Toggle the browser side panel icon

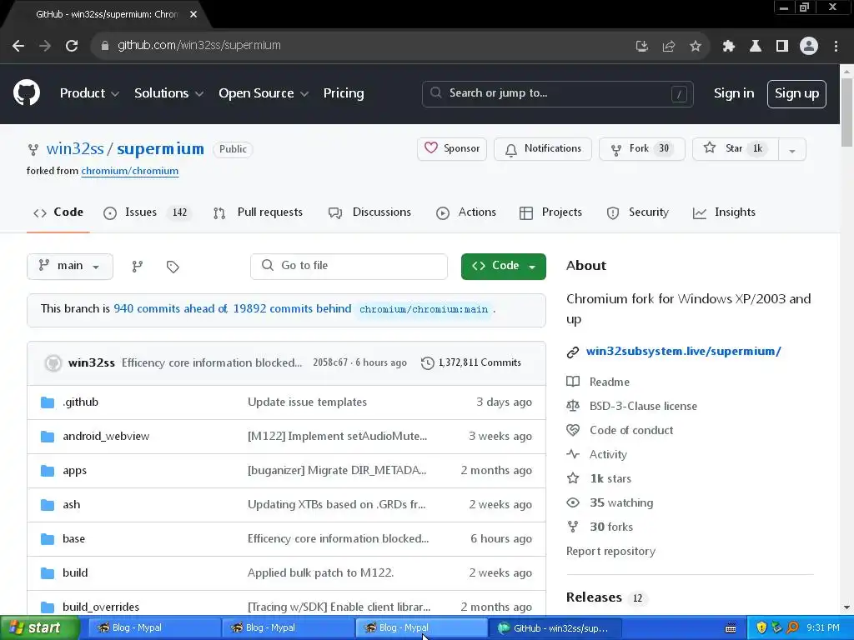point(782,47)
